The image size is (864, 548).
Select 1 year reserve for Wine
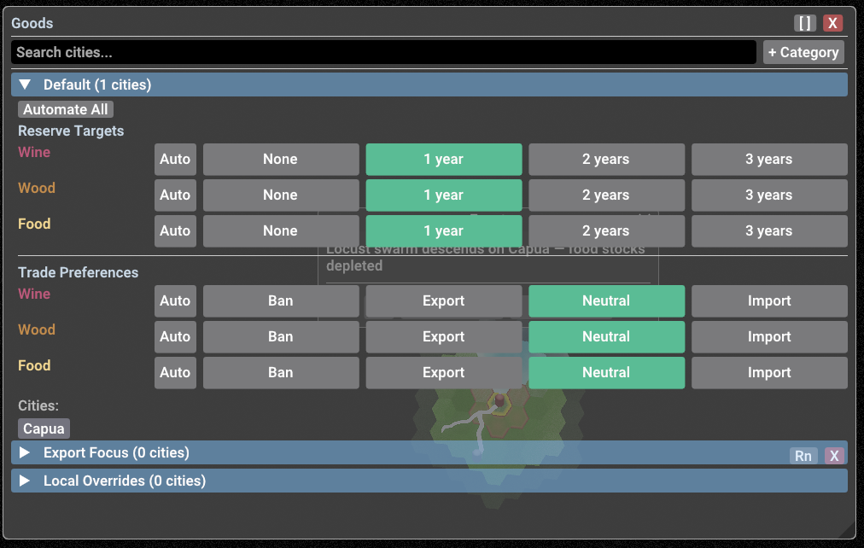tap(444, 159)
